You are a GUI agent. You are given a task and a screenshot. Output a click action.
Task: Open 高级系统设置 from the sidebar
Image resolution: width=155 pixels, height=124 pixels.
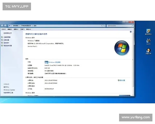tap(7, 45)
